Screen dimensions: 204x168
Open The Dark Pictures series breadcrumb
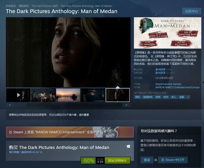click(45, 6)
